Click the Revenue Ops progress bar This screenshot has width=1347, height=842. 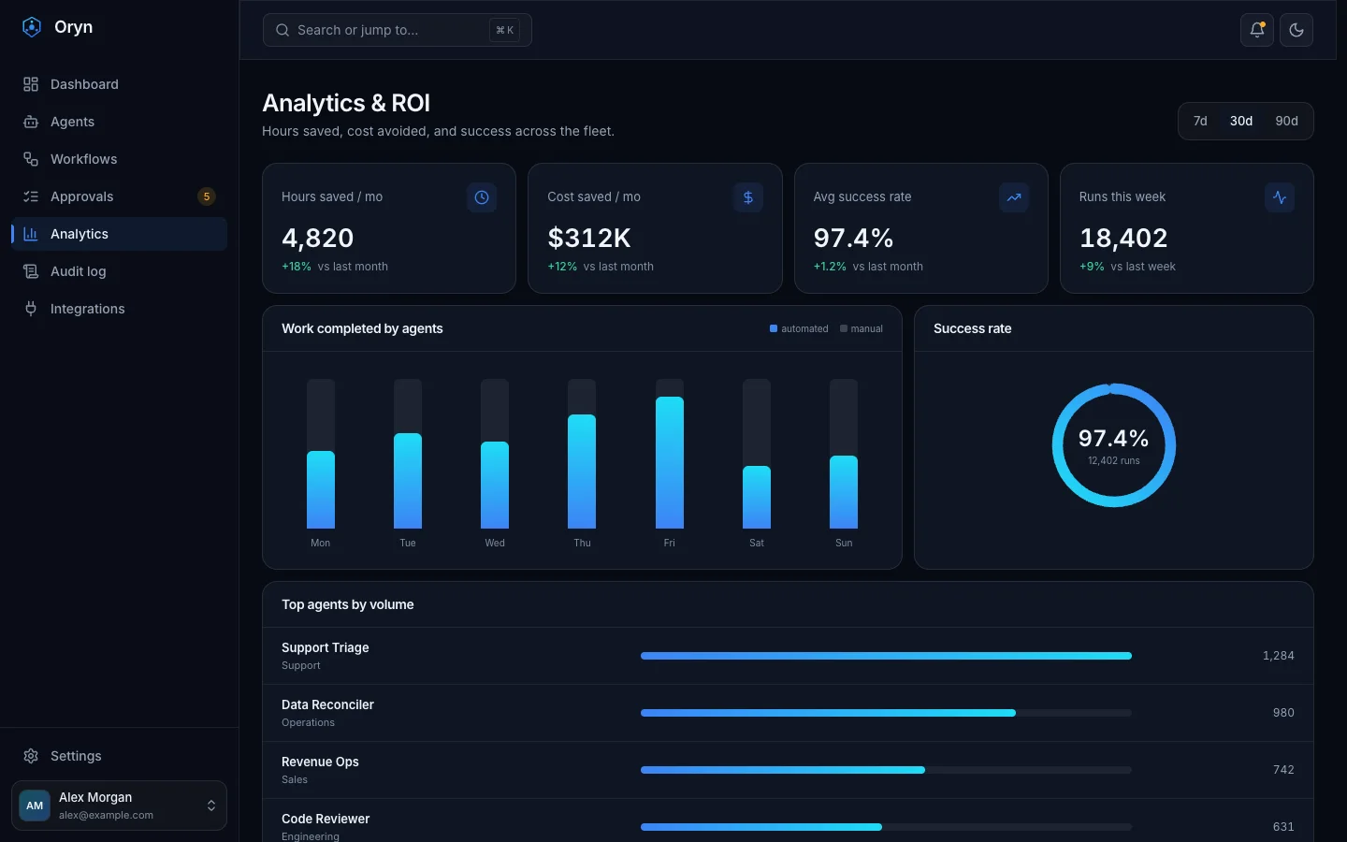tap(886, 770)
